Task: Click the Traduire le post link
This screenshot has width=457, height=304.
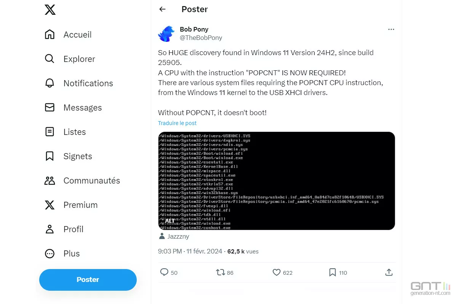Action: 177,123
